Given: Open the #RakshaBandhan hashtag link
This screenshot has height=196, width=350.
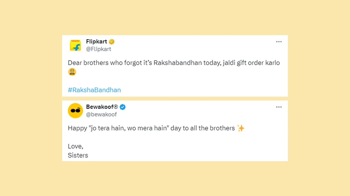Looking at the screenshot, I should 94,90.
